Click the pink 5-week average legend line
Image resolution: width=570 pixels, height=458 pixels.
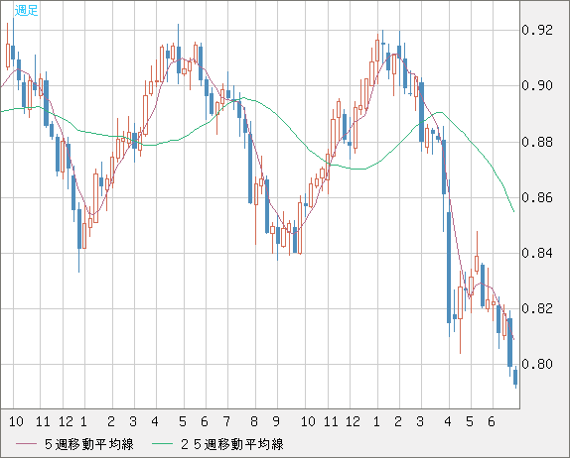pos(26,444)
